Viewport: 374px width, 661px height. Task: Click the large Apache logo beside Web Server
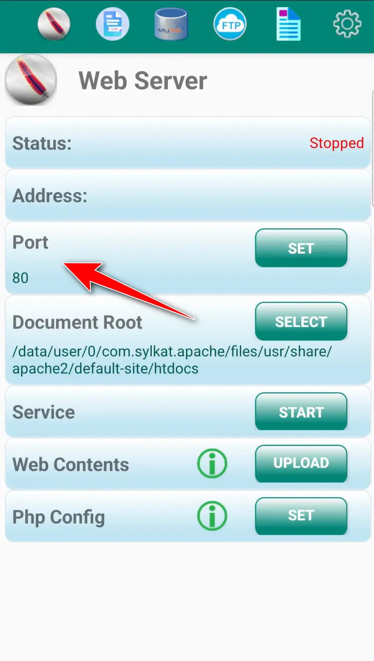pyautogui.click(x=31, y=80)
